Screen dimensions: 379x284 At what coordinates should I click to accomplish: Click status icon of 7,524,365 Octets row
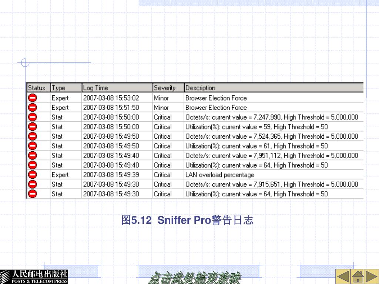pos(33,136)
